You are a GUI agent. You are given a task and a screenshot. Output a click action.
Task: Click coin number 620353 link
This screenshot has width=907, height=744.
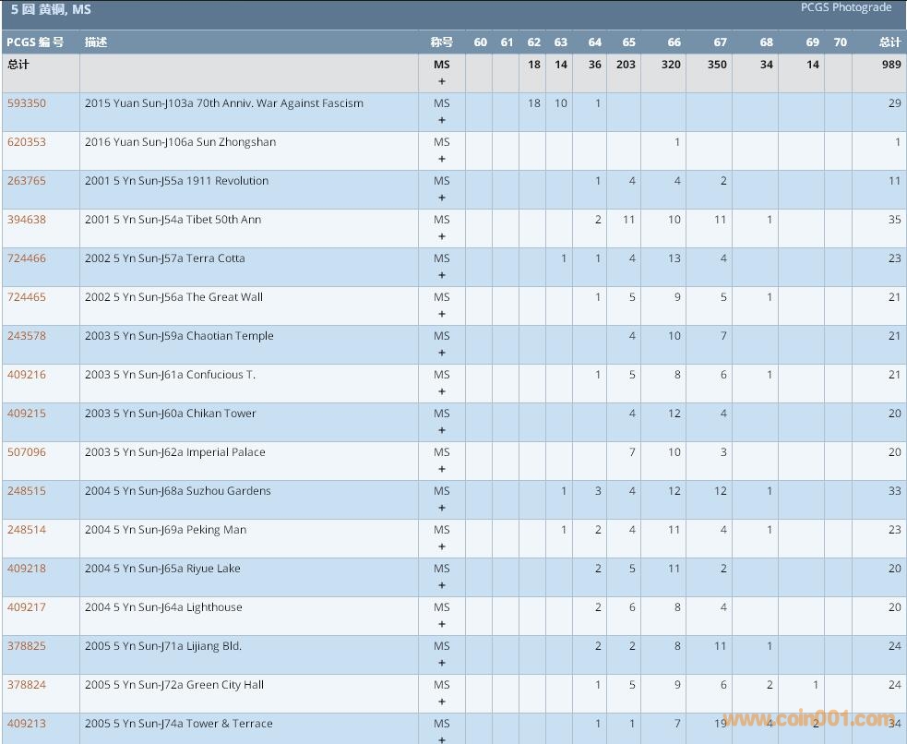tap(26, 142)
